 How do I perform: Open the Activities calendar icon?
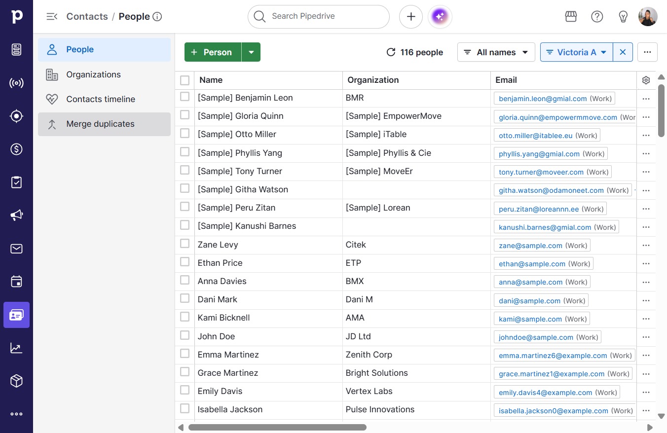pos(16,282)
